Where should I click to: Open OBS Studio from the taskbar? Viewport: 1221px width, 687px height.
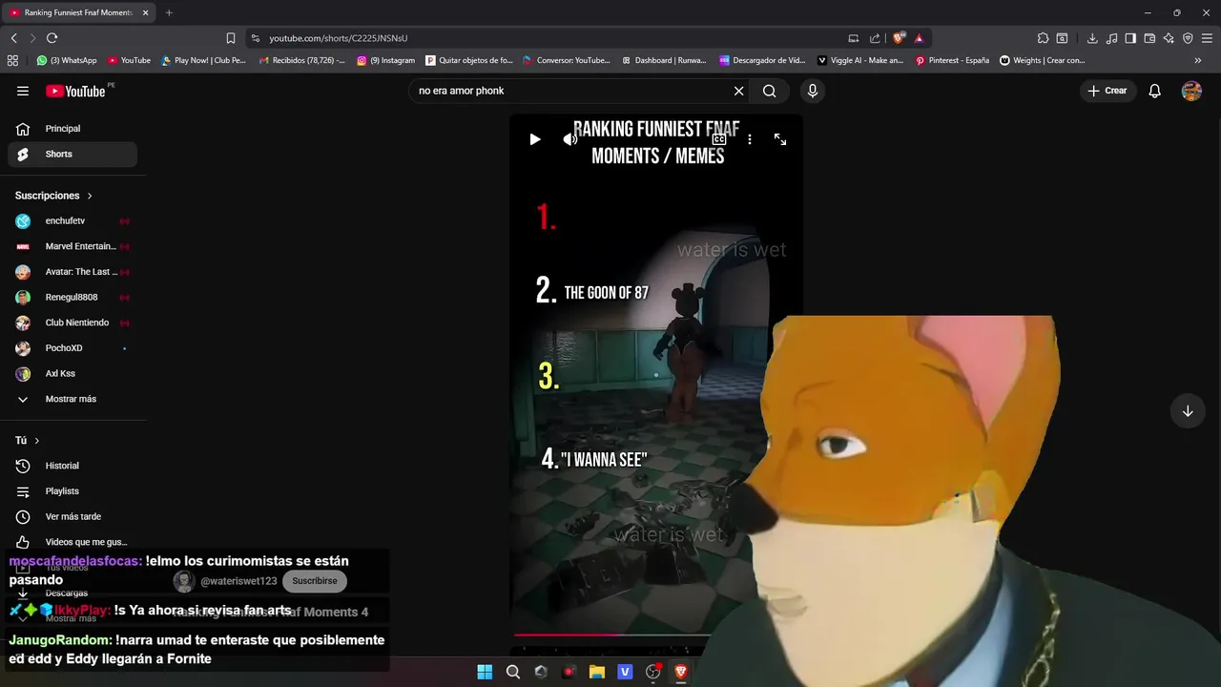pos(652,672)
